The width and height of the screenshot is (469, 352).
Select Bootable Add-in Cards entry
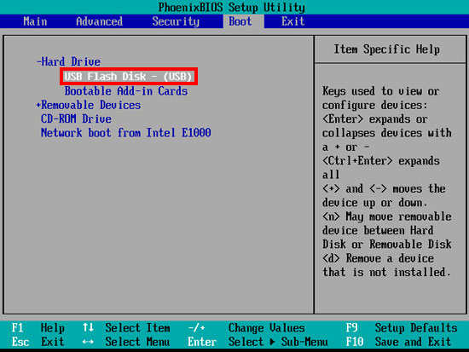tap(126, 91)
